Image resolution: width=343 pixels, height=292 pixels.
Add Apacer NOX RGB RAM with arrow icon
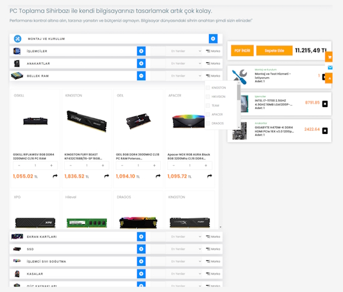point(210,176)
